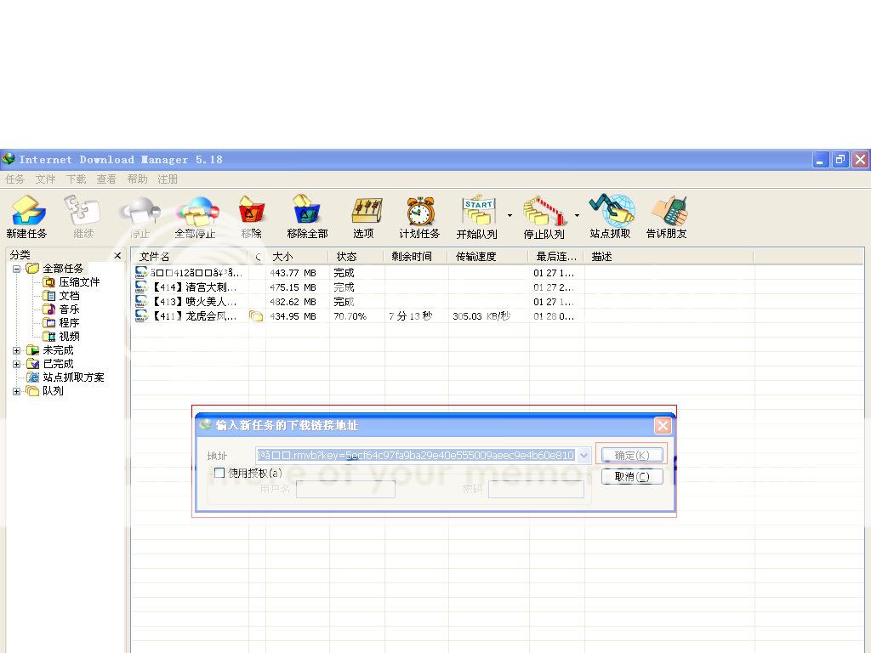Screen dimensions: 871x653
Task: Enable the 使用授权 checkbox in dialog
Action: click(219, 473)
